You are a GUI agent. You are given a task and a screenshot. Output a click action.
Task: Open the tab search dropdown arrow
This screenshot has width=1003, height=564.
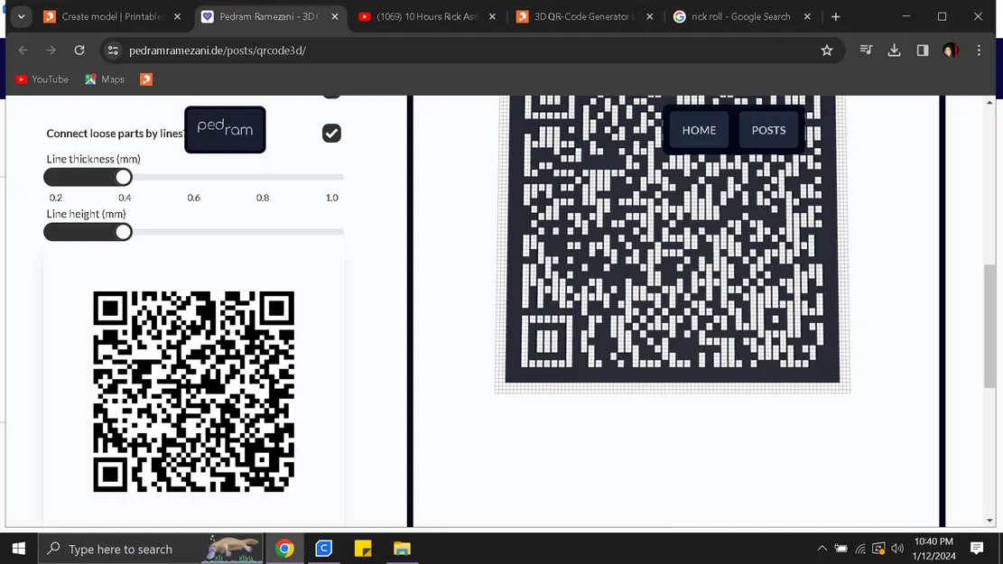click(21, 16)
